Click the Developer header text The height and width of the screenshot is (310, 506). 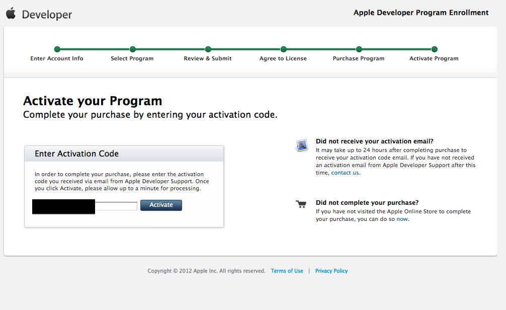[x=47, y=15]
